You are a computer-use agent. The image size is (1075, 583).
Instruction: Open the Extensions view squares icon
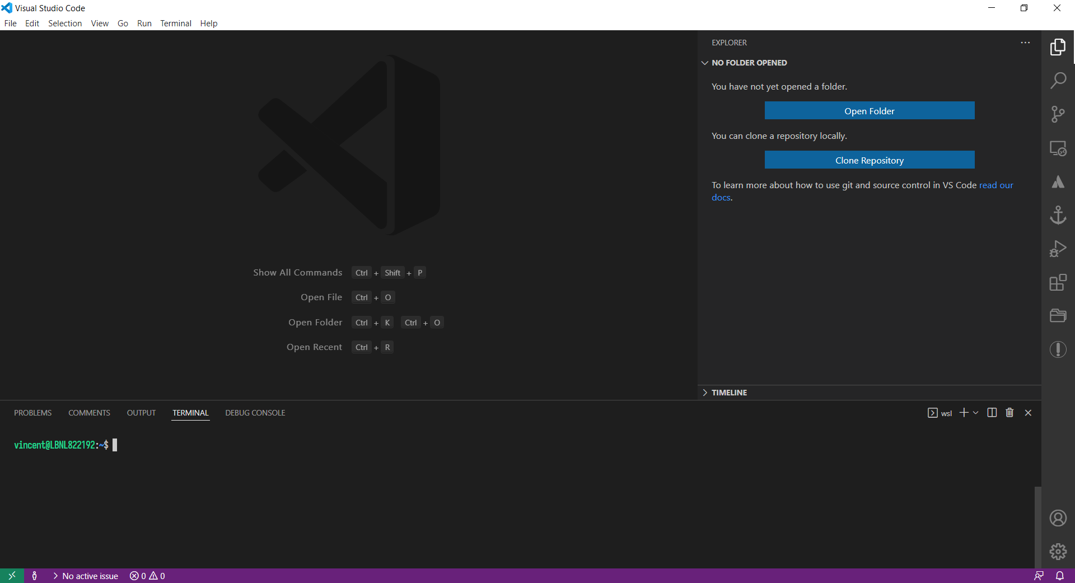tap(1058, 282)
